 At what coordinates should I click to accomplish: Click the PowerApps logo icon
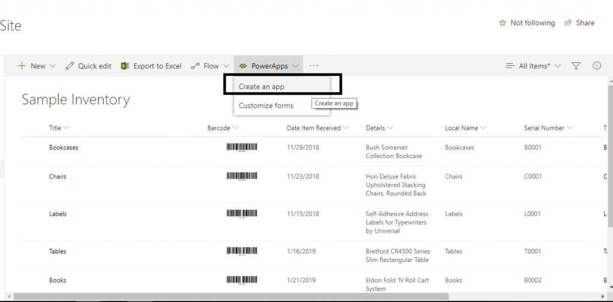point(243,66)
